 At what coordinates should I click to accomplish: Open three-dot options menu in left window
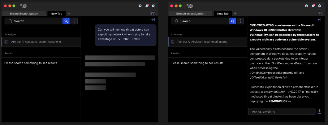coord(74,21)
